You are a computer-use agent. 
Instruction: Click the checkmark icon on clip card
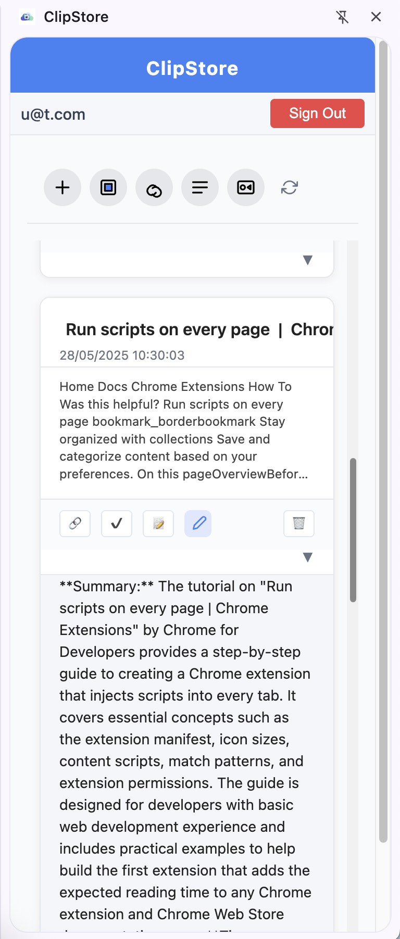tap(117, 523)
